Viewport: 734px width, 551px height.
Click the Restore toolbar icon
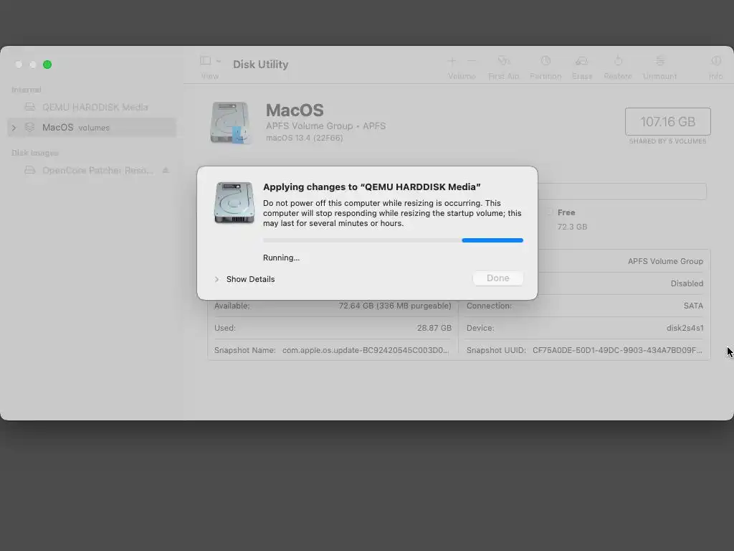(x=618, y=61)
